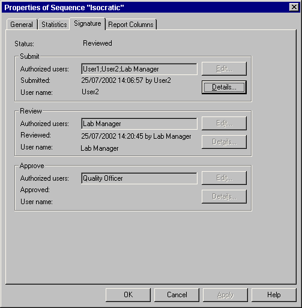Click the Submit authorized users field
This screenshot has width=302, height=308.
tap(139, 69)
